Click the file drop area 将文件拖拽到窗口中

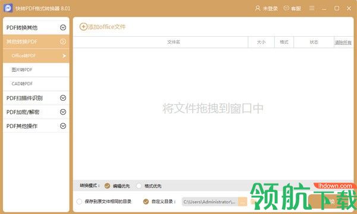point(213,108)
